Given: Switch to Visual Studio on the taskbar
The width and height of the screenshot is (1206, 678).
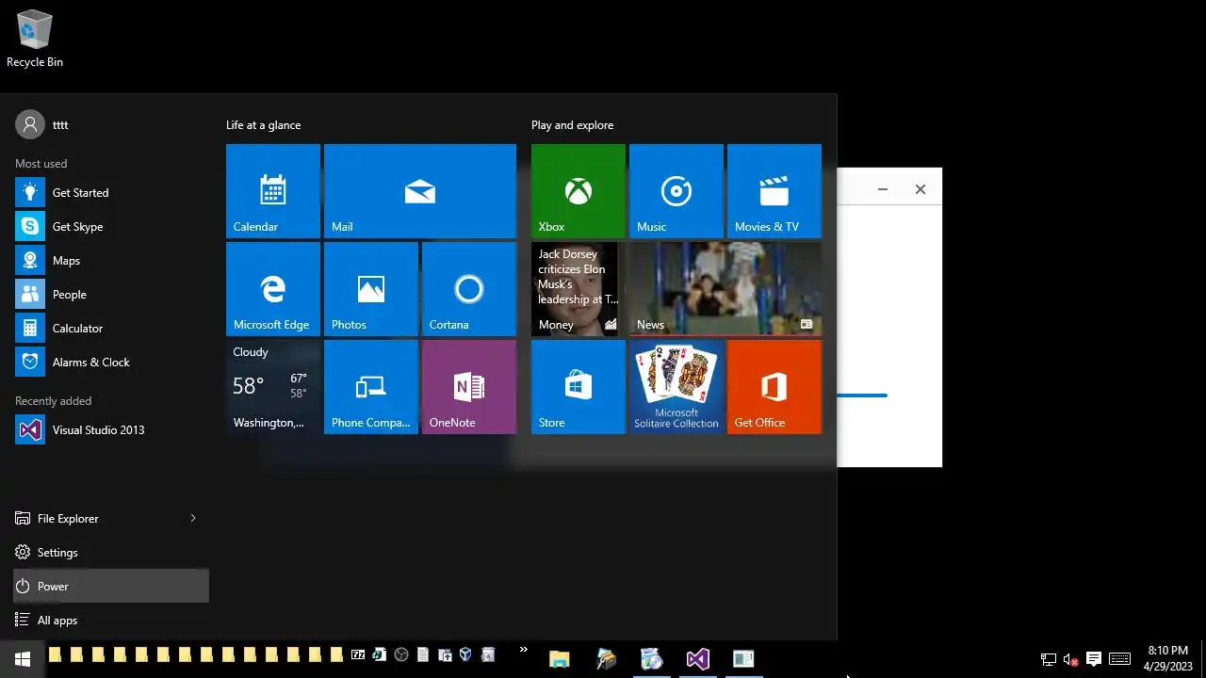Looking at the screenshot, I should 697,659.
